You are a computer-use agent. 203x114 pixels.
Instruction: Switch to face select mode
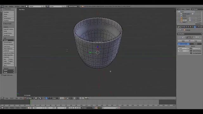click(65, 98)
